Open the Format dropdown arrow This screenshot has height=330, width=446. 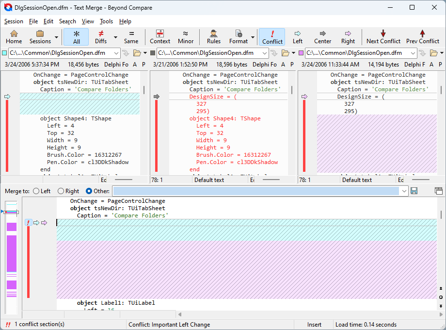point(253,37)
